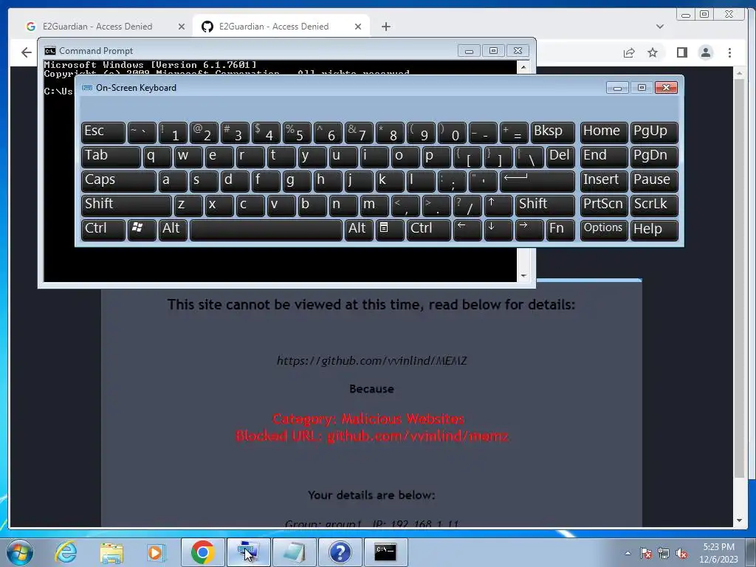The width and height of the screenshot is (756, 567).
Task: Click the context menu key icon
Action: click(x=390, y=230)
